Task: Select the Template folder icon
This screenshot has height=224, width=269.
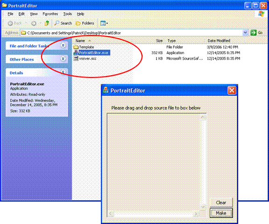Action: point(76,47)
